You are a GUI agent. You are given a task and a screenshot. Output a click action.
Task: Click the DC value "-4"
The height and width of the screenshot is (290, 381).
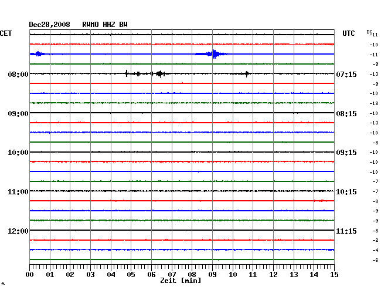375,250
